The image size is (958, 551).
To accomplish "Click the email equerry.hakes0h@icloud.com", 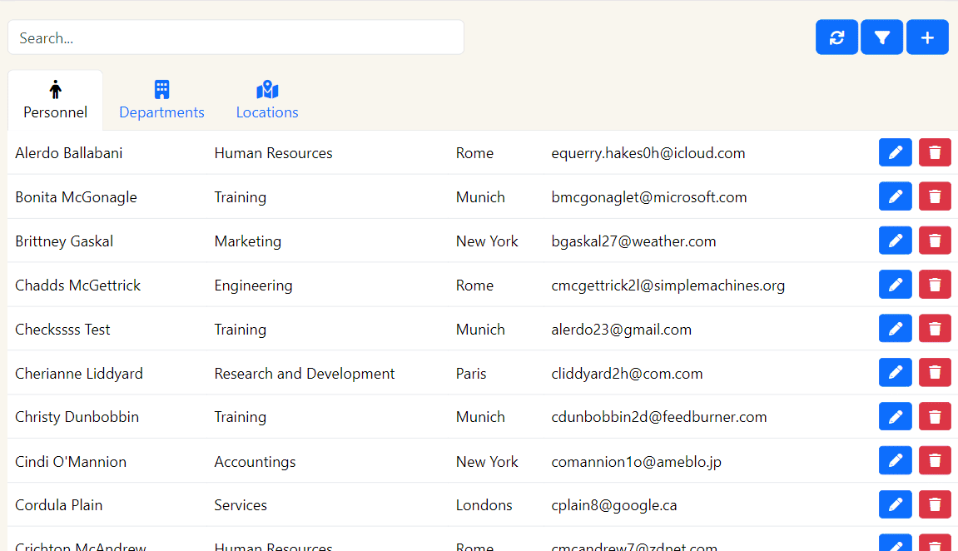I will point(648,153).
